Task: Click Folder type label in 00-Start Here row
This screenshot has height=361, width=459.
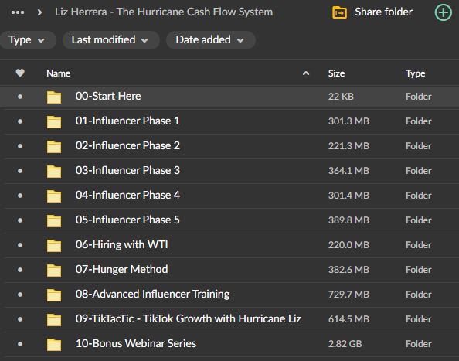Action: pos(419,97)
